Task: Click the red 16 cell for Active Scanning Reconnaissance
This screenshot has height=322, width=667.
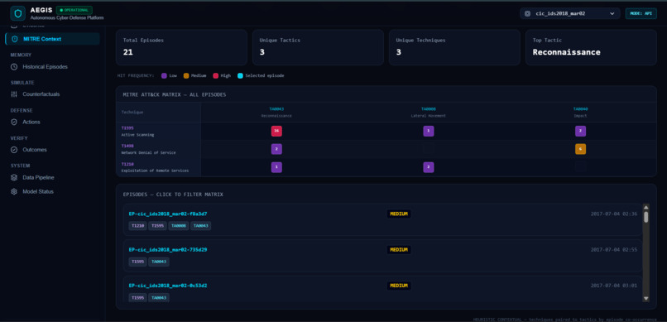Action: click(x=276, y=132)
